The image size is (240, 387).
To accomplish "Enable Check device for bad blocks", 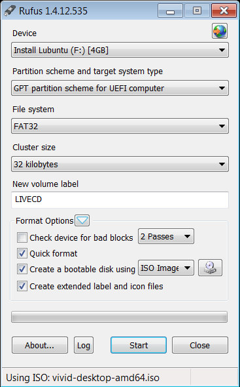I will pos(22,237).
